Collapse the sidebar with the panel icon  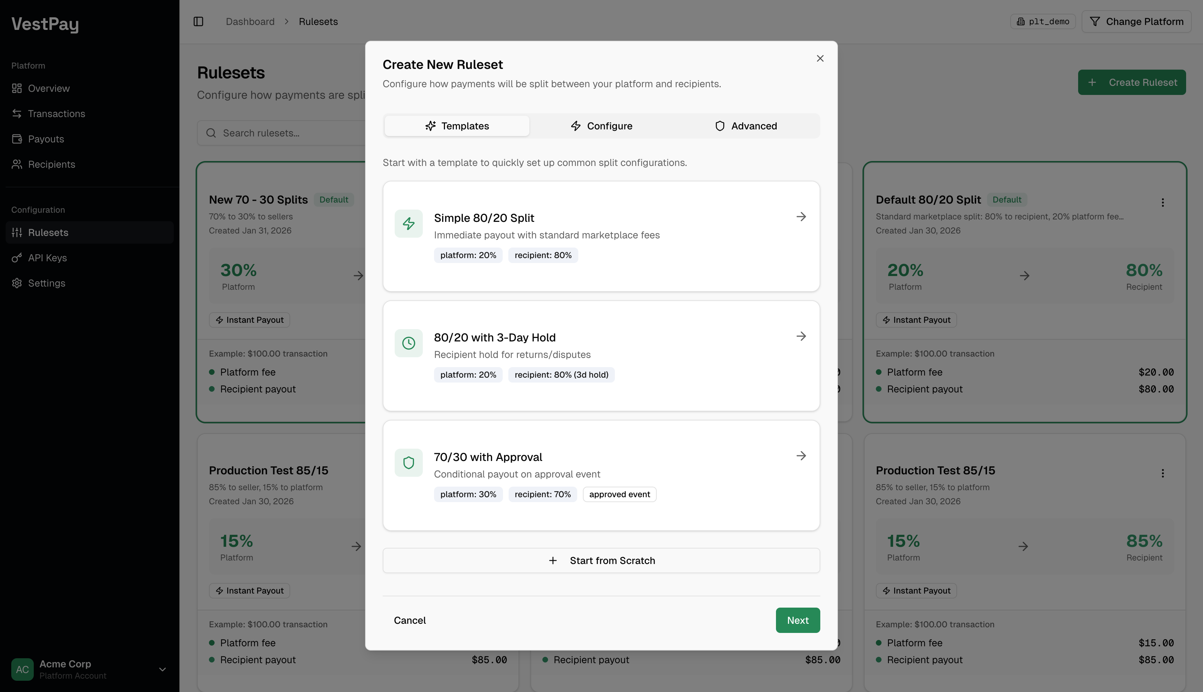[x=198, y=21]
